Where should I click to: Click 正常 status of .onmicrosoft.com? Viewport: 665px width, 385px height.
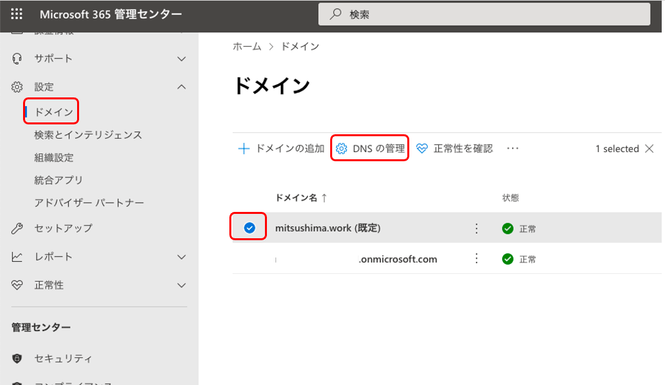[x=528, y=260]
